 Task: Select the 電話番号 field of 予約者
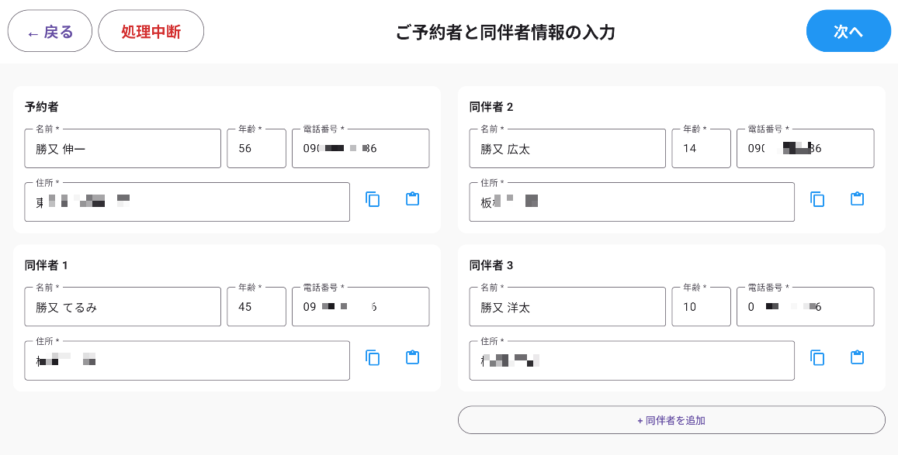point(360,148)
